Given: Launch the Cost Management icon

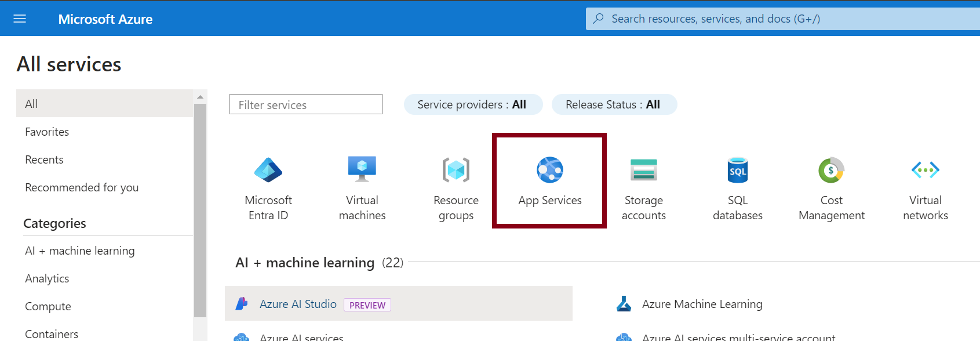Looking at the screenshot, I should 831,170.
